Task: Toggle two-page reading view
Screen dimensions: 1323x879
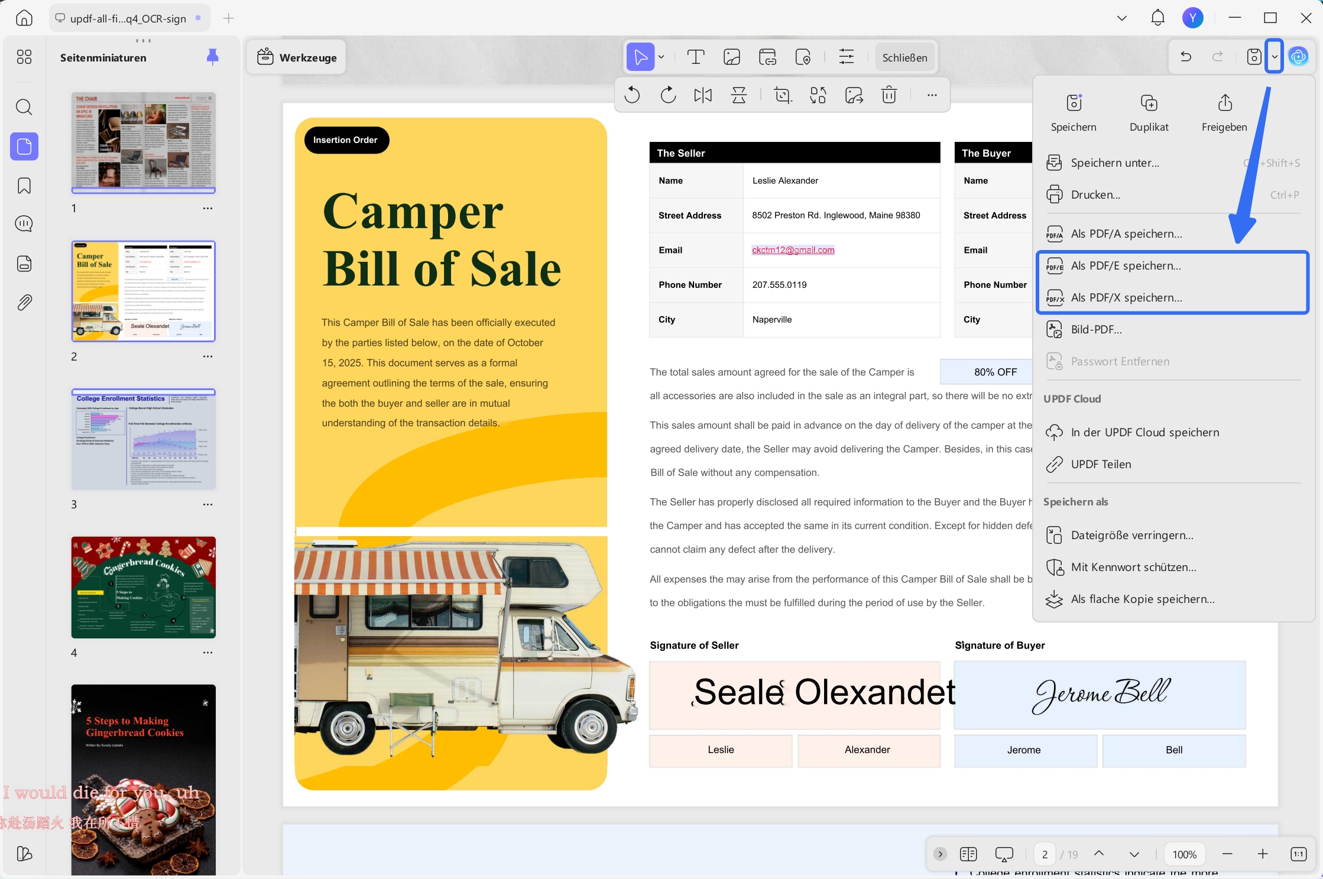Action: click(x=968, y=854)
